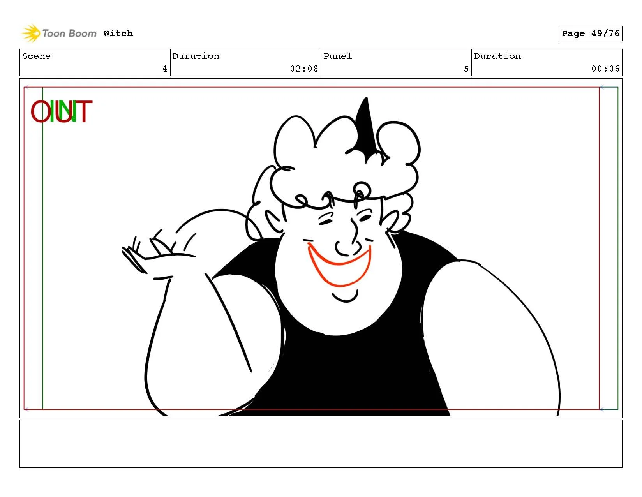Click the empty notes box below the panel

[321, 444]
